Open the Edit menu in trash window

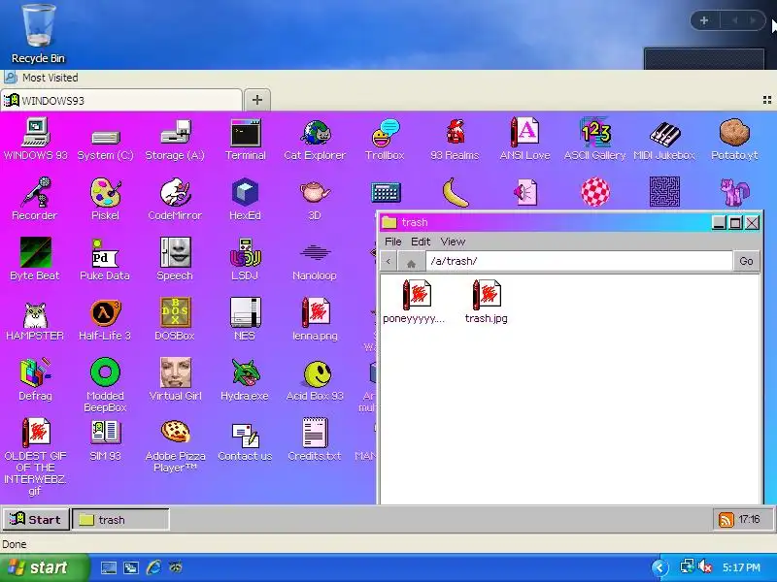(421, 242)
